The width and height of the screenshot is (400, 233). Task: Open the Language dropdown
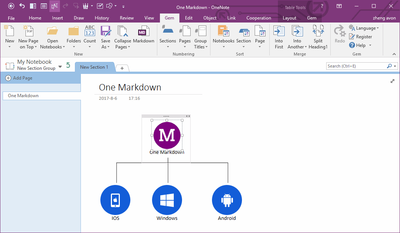point(364,28)
